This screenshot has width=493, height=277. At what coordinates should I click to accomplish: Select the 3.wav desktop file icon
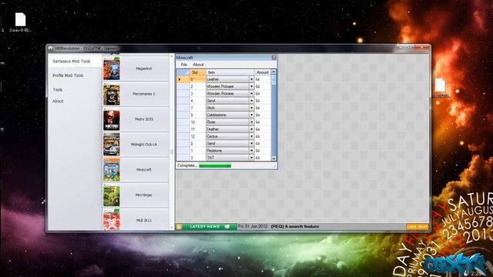point(21,22)
